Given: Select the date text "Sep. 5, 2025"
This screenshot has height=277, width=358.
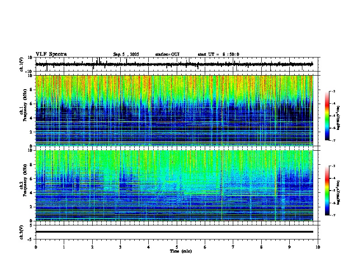Looking at the screenshot, I should (126, 54).
